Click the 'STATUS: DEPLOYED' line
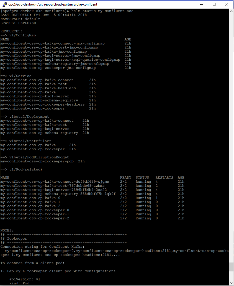This screenshot has height=286, width=234. (x=18, y=23)
